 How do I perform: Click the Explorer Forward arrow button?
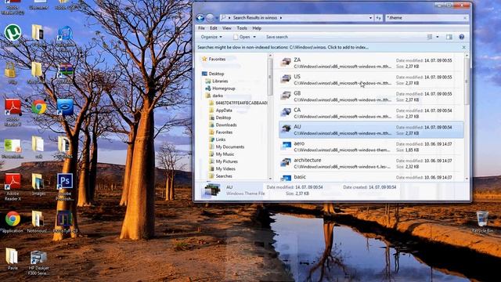[210, 18]
